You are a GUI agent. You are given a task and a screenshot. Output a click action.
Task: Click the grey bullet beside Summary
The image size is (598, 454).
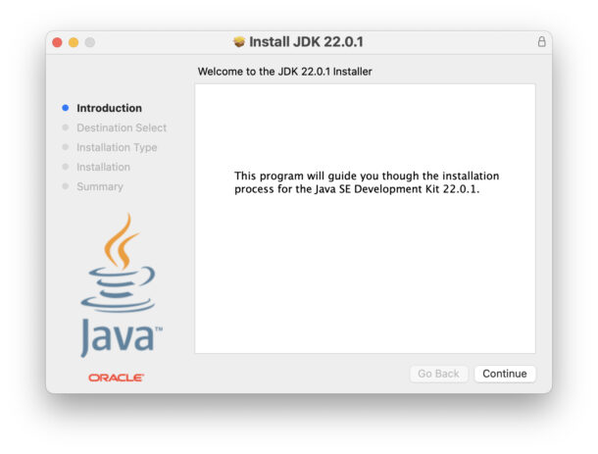point(66,186)
